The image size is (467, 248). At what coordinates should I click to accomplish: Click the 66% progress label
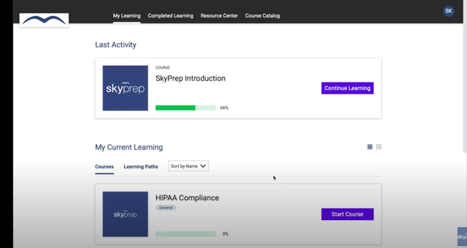[x=224, y=108]
